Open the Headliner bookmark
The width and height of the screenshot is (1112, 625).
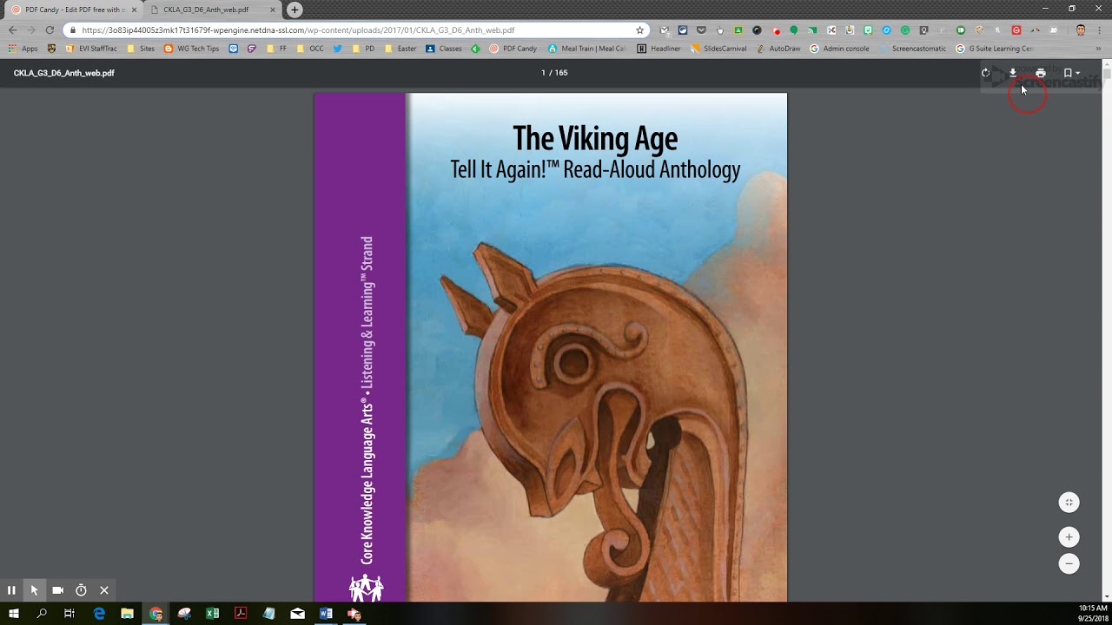(659, 49)
